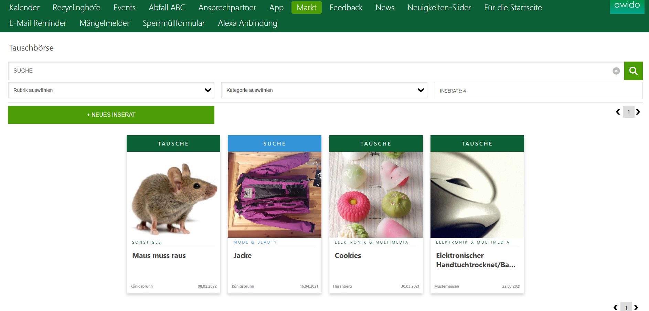
Task: Open the Cookies listing title
Action: point(348,256)
